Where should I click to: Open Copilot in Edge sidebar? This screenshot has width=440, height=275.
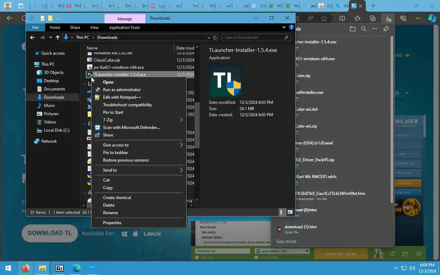432,18
